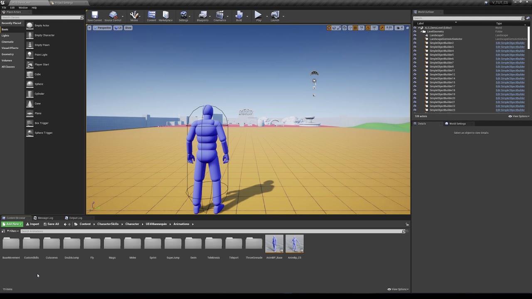Screen dimensions: 532x299
Task: Open the Window menu
Action: coord(23,7)
